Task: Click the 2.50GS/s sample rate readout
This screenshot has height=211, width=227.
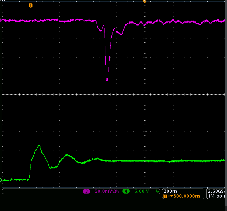Action: [217, 191]
